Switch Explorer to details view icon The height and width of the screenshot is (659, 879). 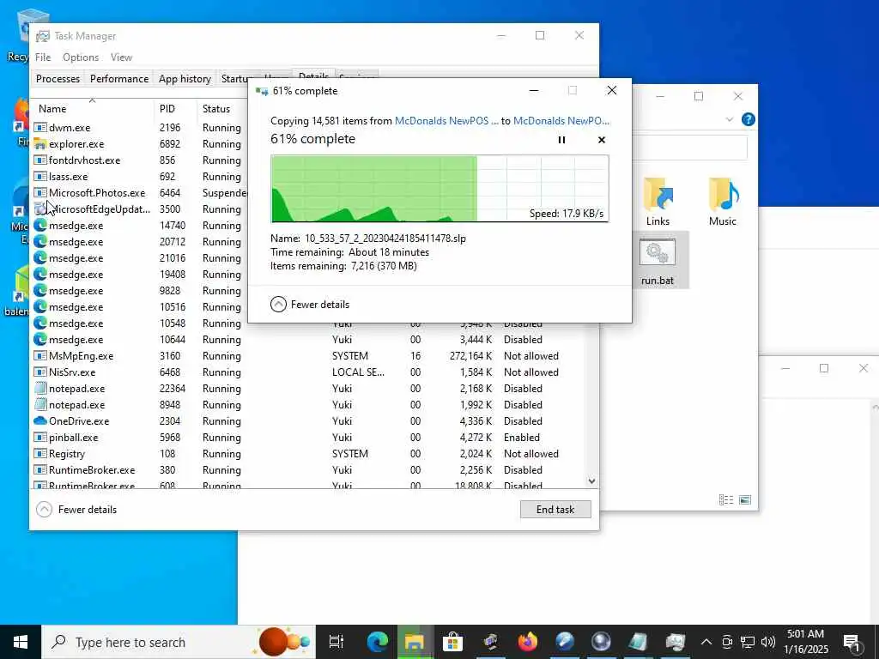726,500
